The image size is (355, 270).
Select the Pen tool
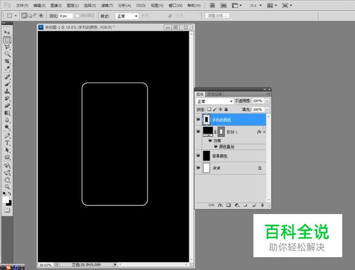tap(7, 136)
